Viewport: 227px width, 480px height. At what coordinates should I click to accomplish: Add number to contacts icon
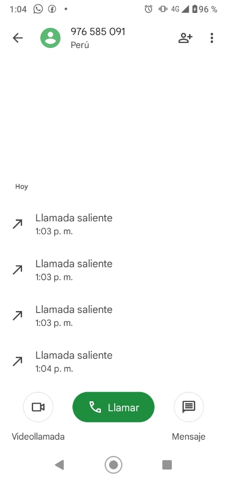click(185, 38)
